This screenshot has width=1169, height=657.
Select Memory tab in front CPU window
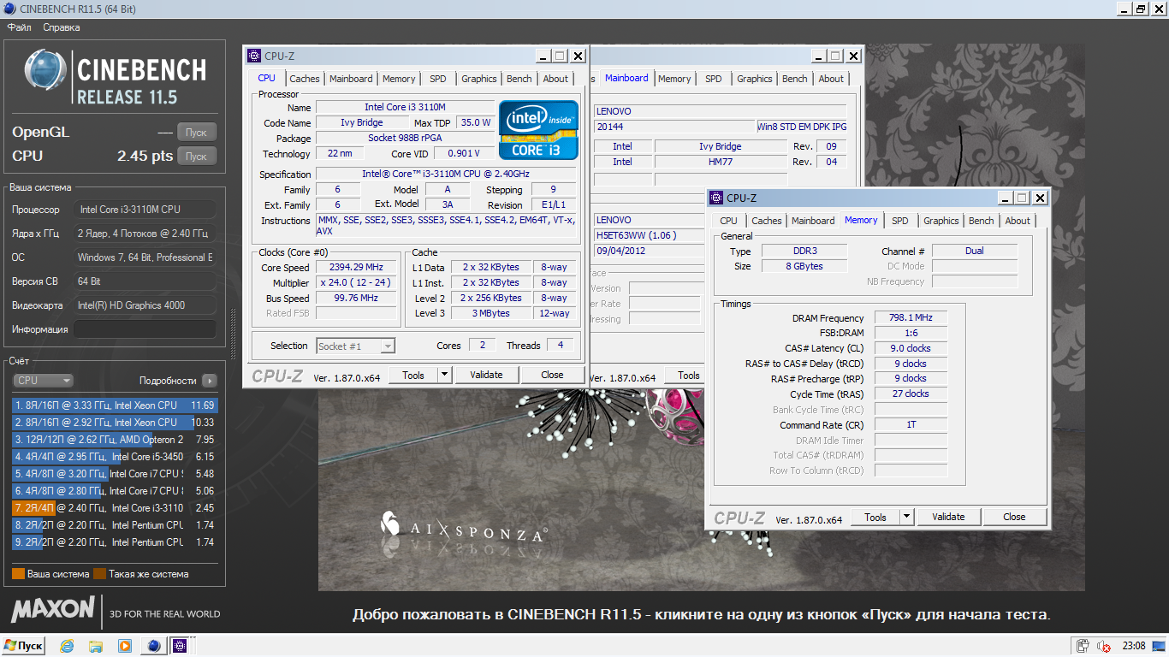399,79
